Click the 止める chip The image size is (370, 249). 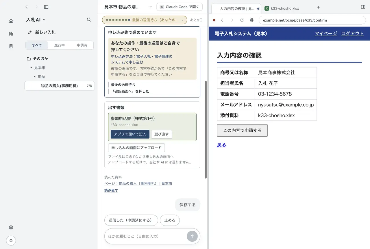(170, 220)
